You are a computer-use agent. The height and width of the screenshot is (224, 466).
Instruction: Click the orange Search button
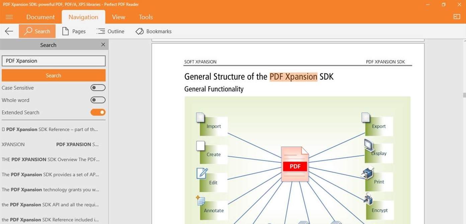tap(54, 75)
